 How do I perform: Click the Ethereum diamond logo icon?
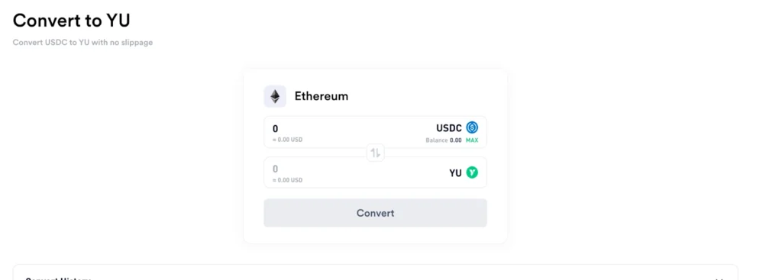tap(275, 96)
